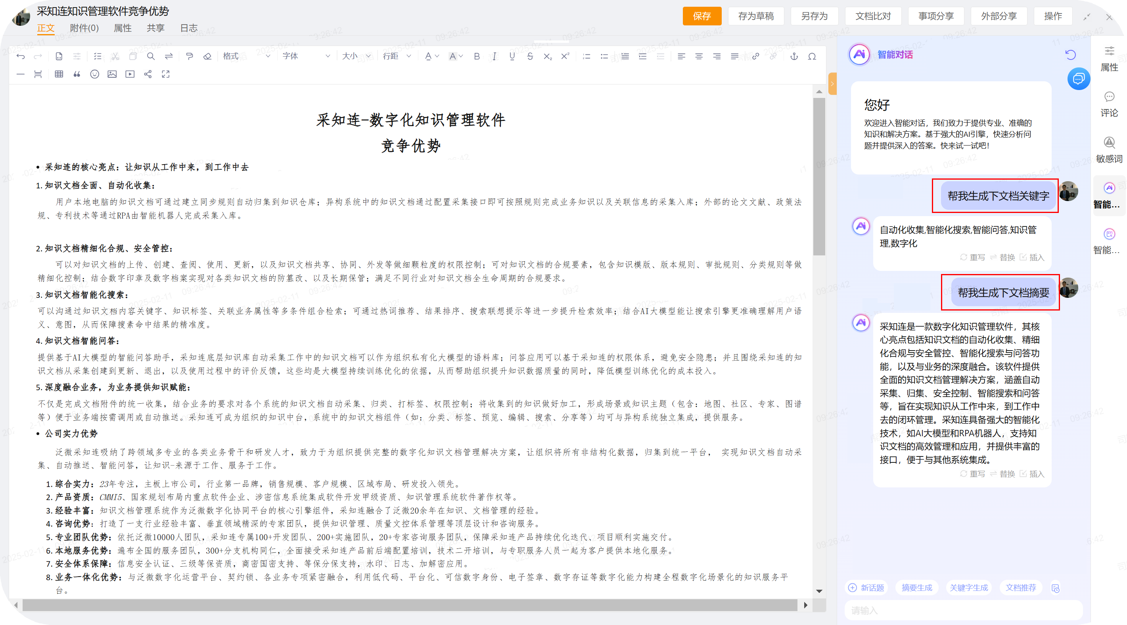Align text to the right

717,56
